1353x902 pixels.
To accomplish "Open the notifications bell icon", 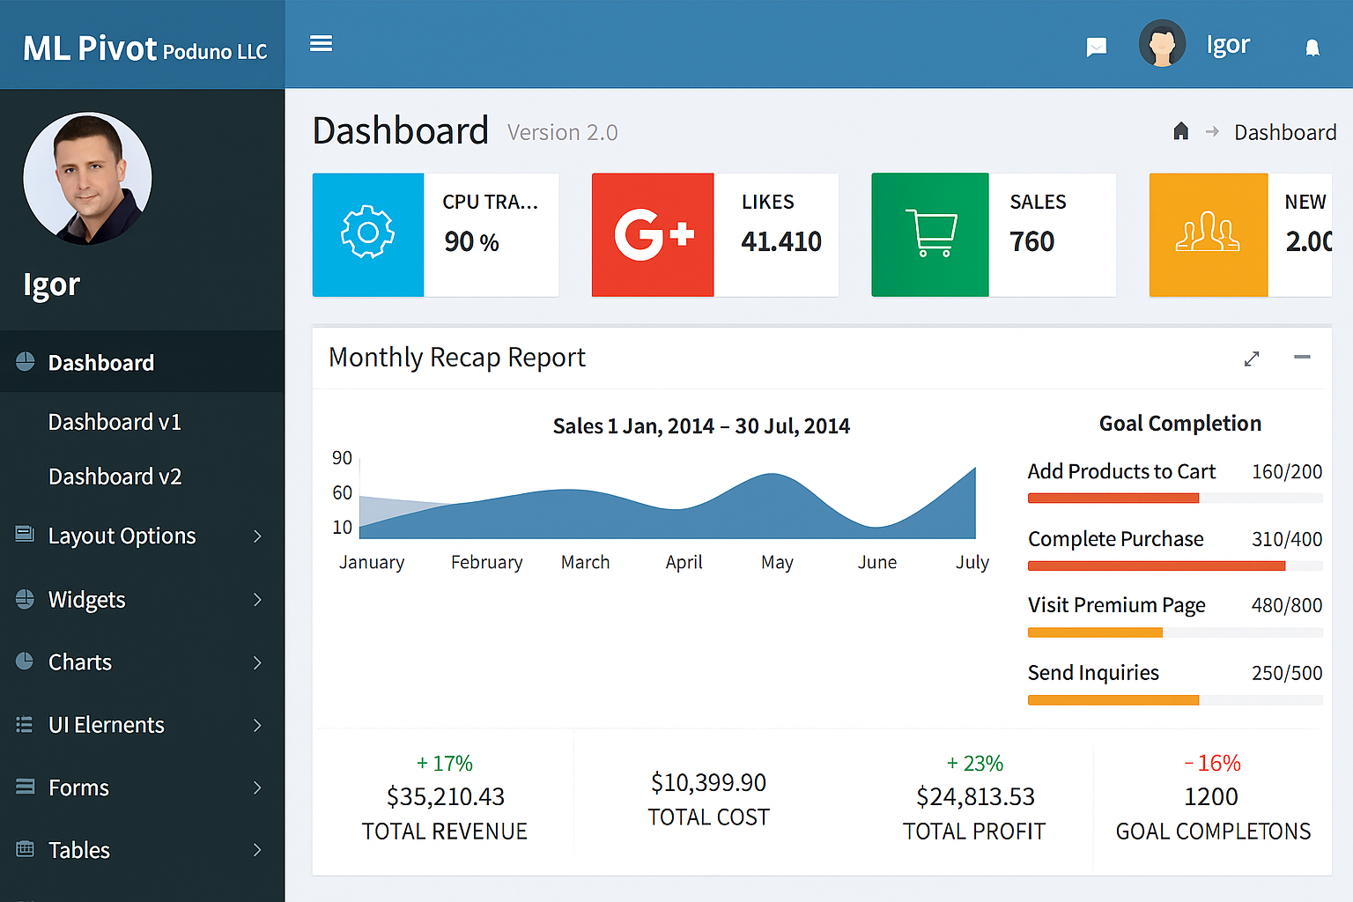I will pyautogui.click(x=1312, y=48).
